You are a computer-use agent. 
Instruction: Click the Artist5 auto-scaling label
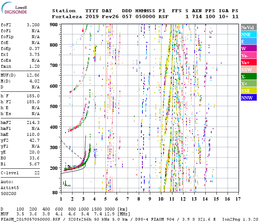pos(10,188)
